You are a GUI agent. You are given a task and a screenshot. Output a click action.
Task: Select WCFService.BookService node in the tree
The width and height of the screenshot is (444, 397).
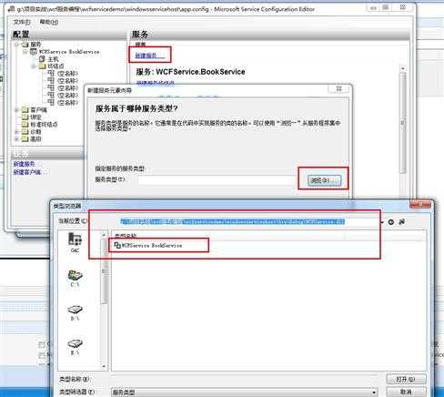pos(69,52)
